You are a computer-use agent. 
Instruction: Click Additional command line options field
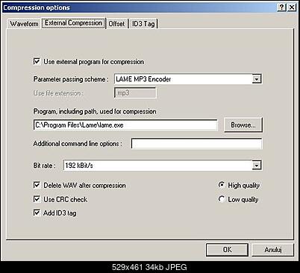coord(196,144)
